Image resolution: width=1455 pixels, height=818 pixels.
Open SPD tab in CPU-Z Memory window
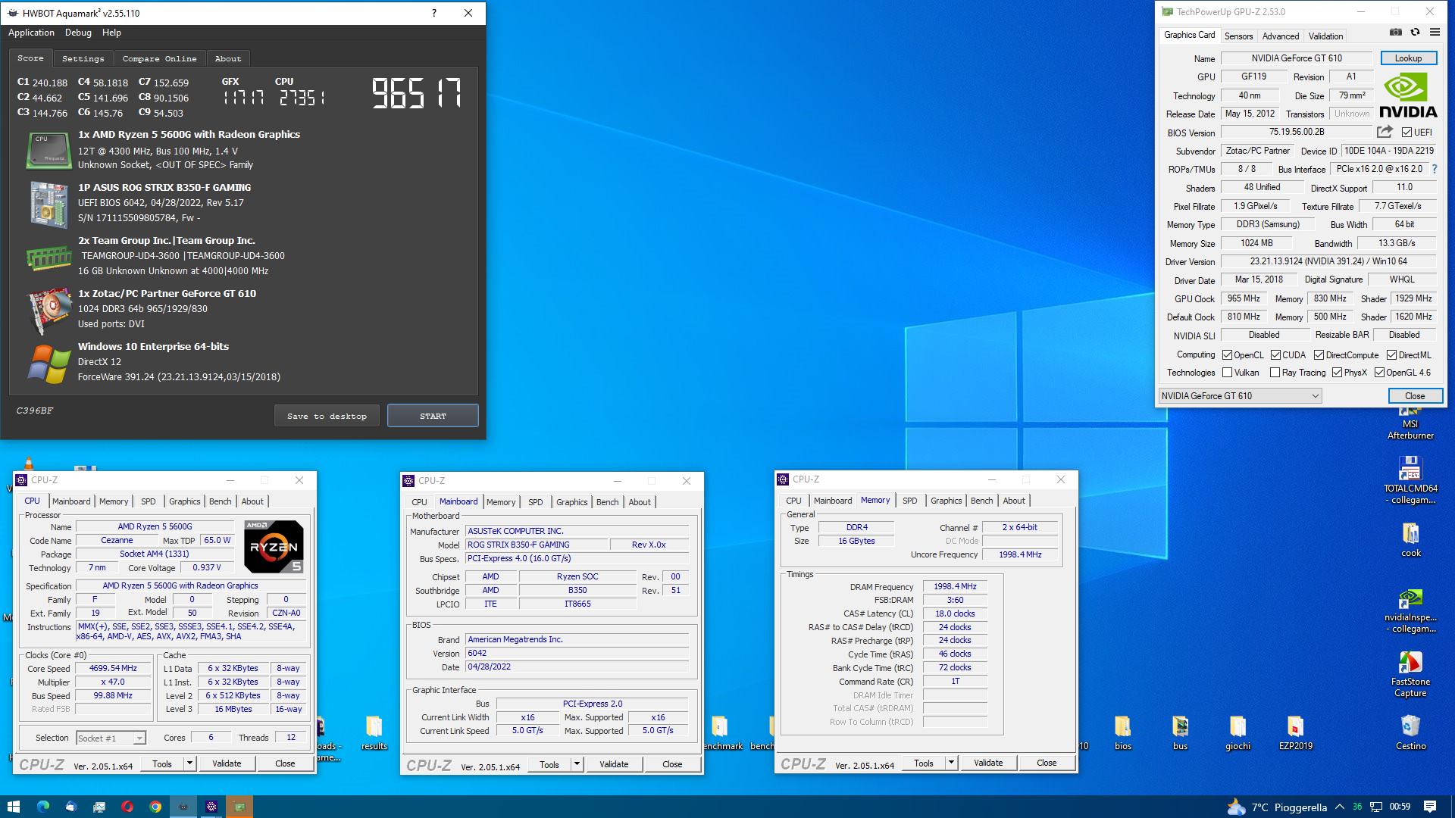(909, 501)
